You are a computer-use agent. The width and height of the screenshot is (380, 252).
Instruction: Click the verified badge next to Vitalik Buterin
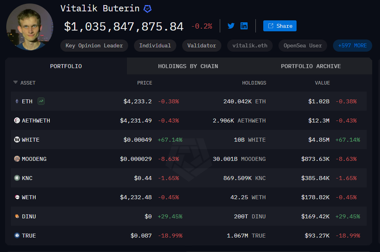click(148, 9)
